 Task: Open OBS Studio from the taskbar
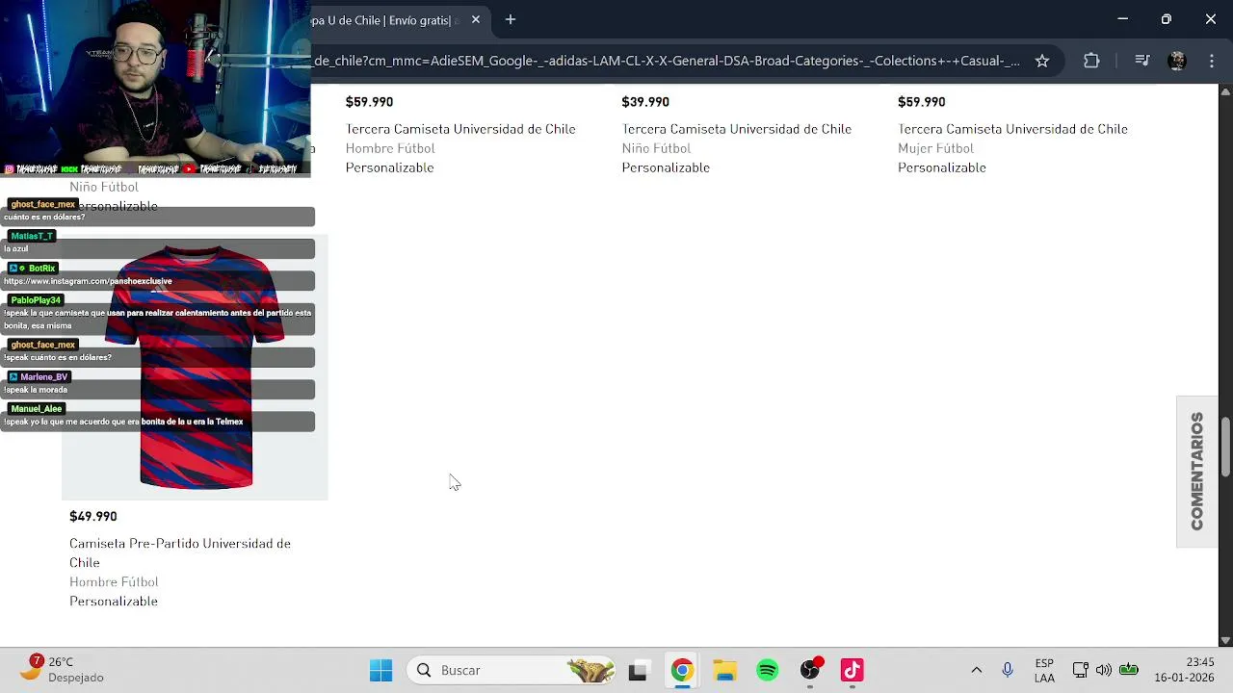tap(810, 671)
